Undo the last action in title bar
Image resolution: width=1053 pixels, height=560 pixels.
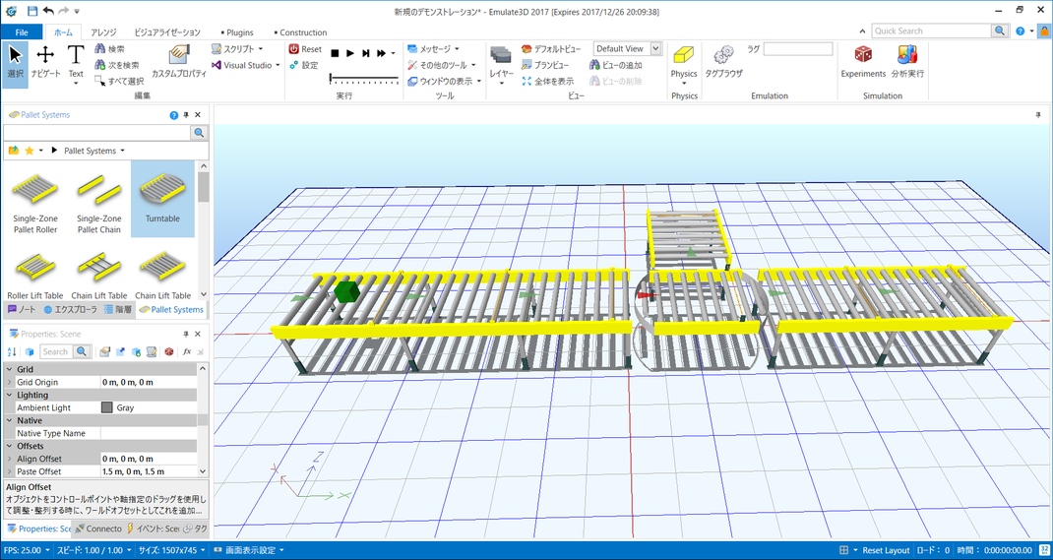point(48,11)
